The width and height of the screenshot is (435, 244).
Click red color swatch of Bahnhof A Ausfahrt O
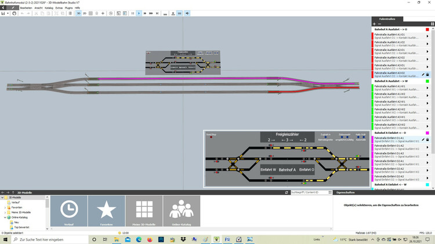(427, 30)
